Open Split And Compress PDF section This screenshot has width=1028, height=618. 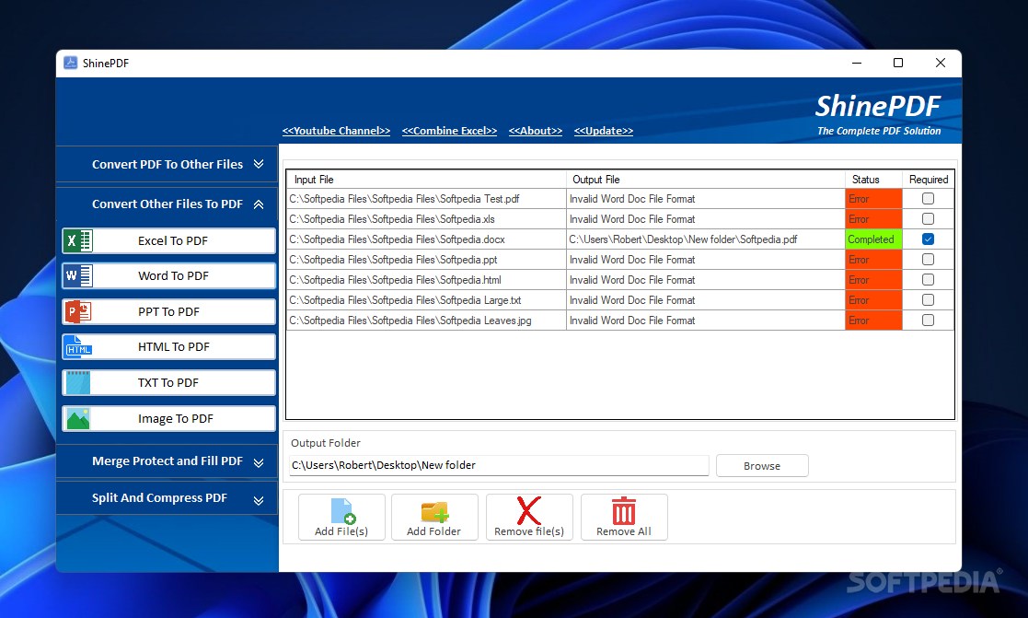click(167, 498)
